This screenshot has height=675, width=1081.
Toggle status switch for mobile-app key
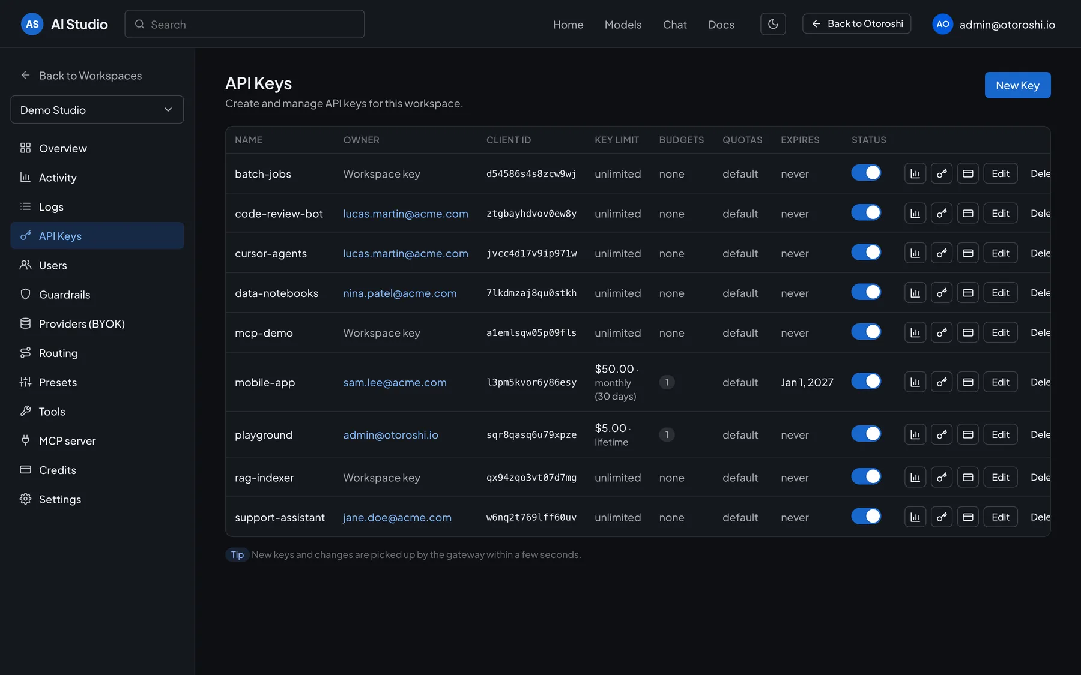point(866,381)
